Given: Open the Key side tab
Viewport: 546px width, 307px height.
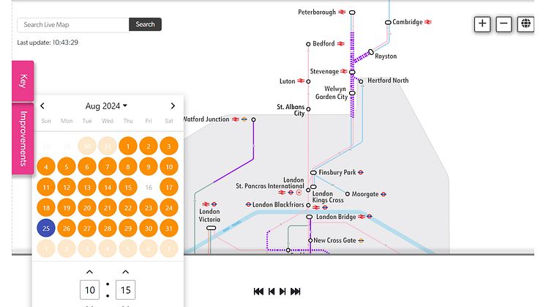Looking at the screenshot, I should tap(23, 81).
